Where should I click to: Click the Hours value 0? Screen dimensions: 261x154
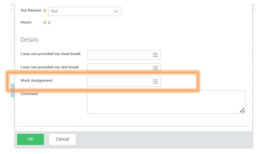point(49,23)
